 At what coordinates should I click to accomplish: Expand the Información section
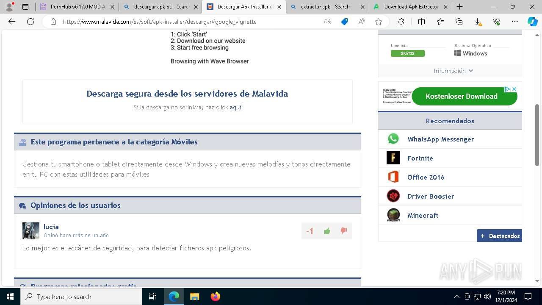453,71
